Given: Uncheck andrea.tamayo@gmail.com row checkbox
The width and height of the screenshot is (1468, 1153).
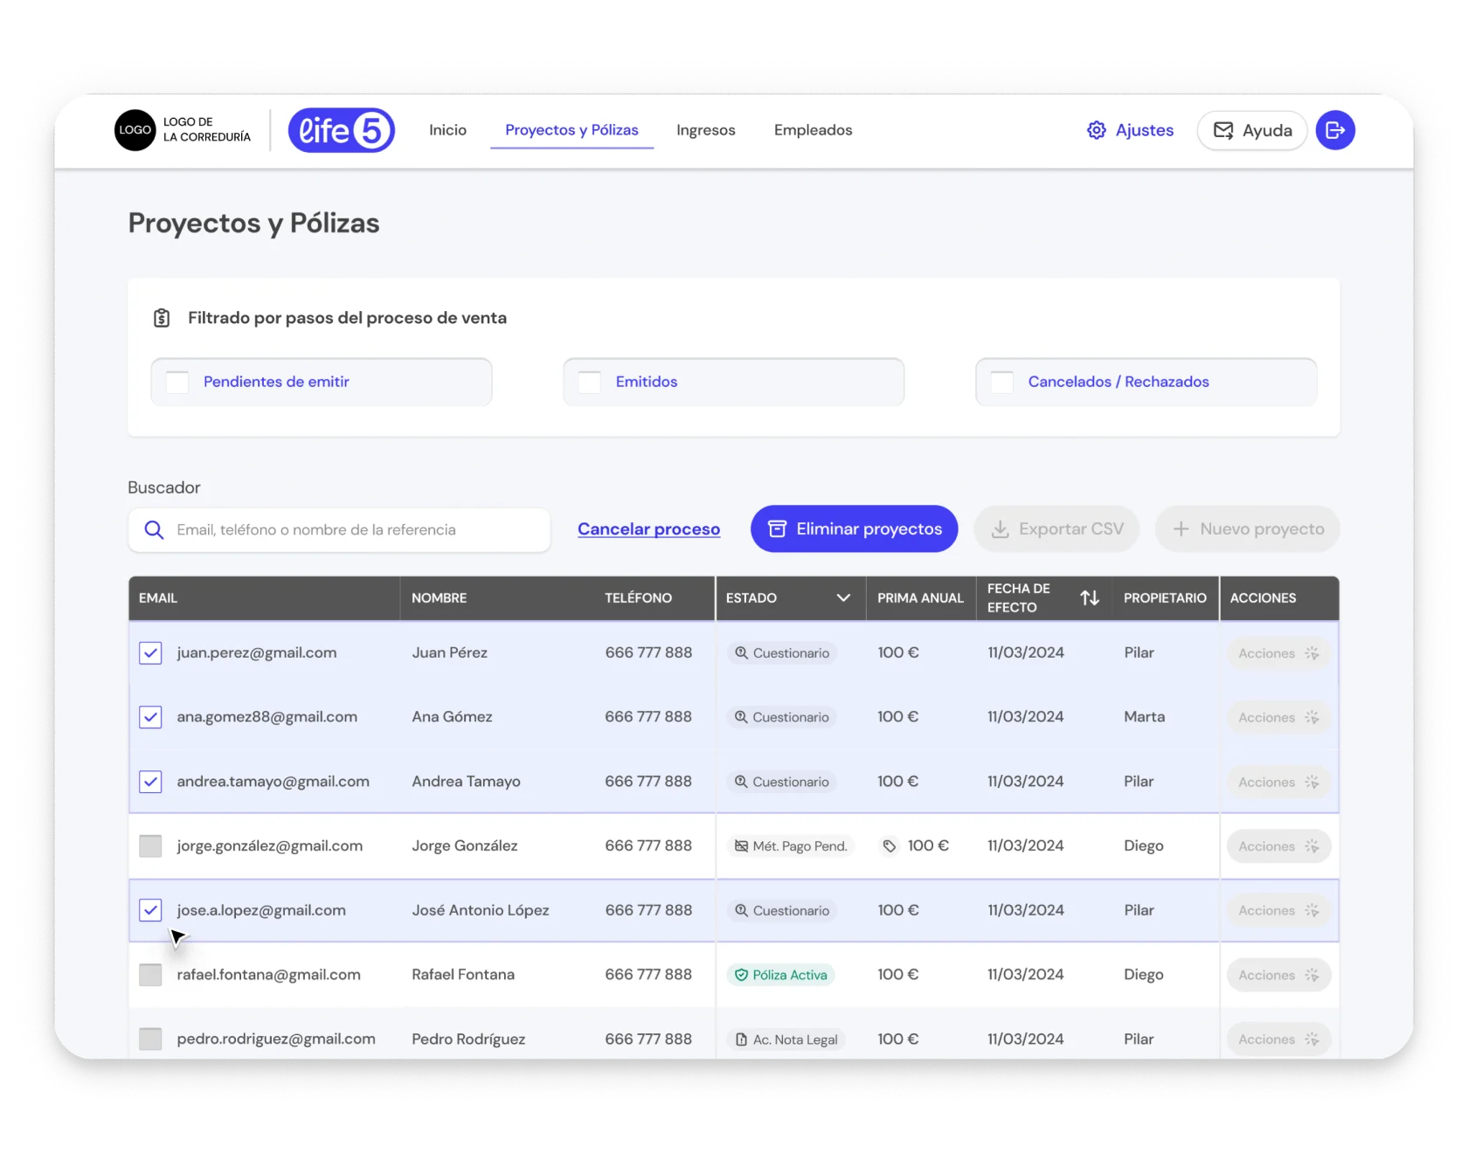Looking at the screenshot, I should (150, 782).
